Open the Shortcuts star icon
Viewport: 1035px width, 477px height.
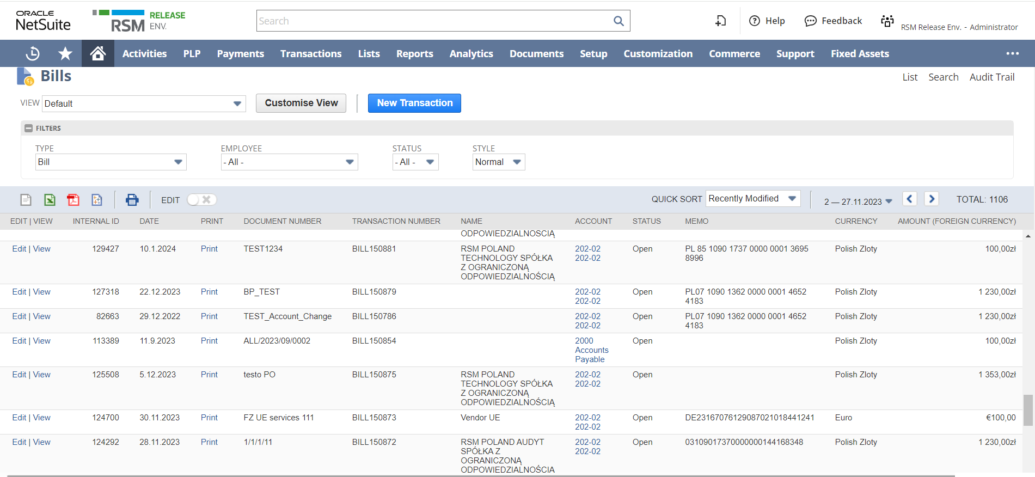(x=65, y=53)
